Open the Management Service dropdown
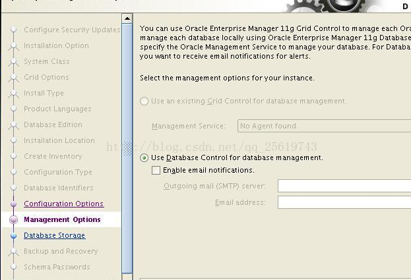Image resolution: width=411 pixels, height=280 pixels. pyautogui.click(x=324, y=126)
